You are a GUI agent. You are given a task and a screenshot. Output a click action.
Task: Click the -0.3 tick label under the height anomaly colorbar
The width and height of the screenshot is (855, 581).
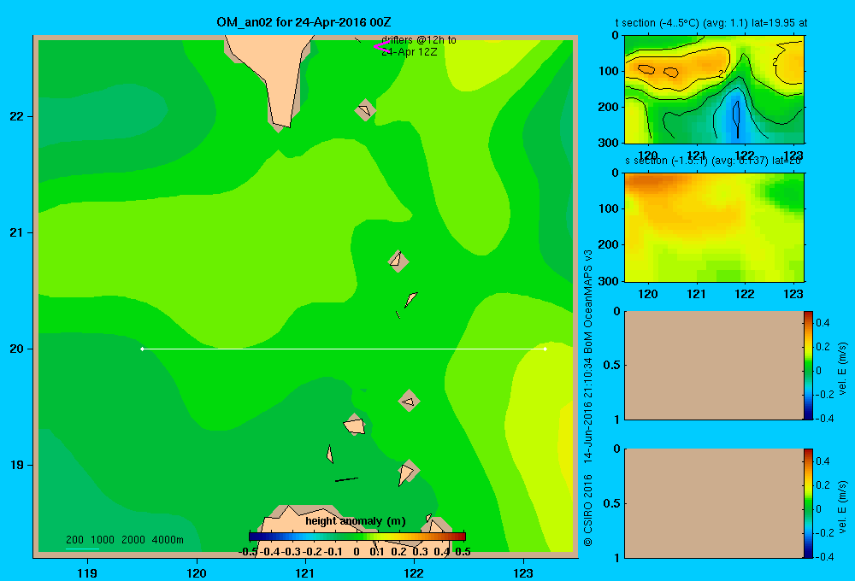(x=291, y=552)
